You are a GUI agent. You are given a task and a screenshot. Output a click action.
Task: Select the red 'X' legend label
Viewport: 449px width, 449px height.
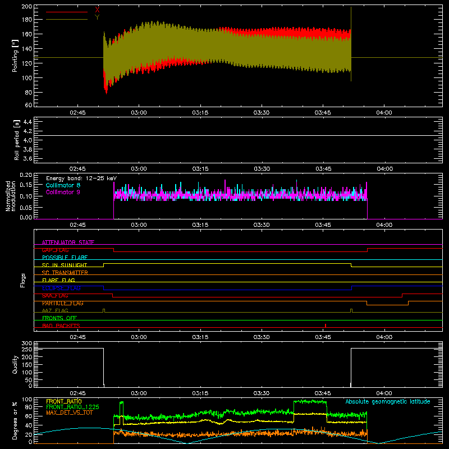(x=97, y=10)
